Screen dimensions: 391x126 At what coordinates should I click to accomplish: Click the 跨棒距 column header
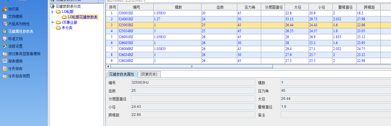coord(368,7)
